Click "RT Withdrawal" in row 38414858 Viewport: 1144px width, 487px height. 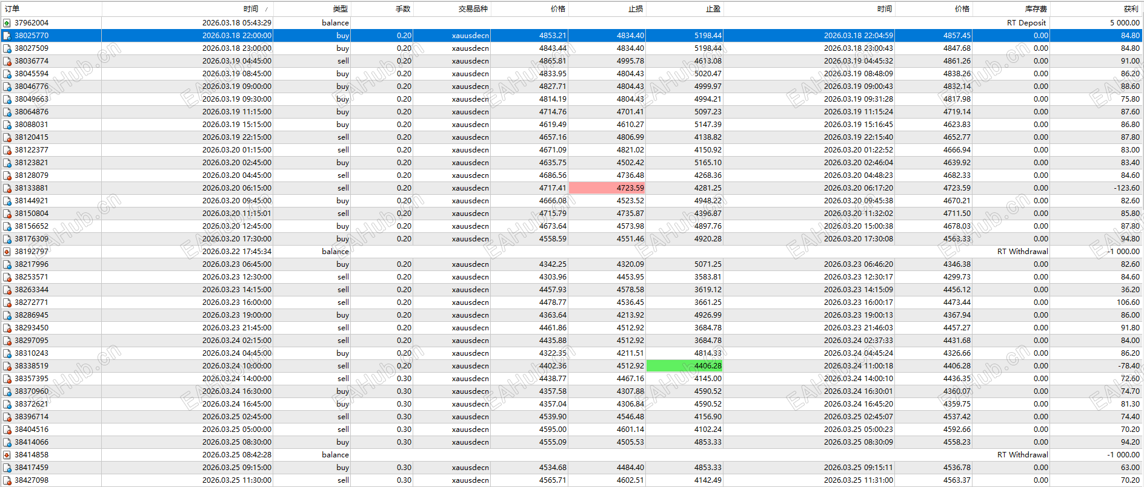click(x=1022, y=455)
